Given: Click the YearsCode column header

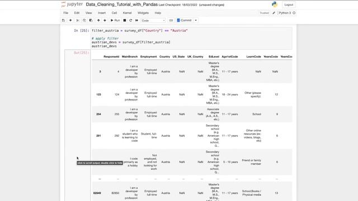Looking at the screenshot, I should (271, 56).
